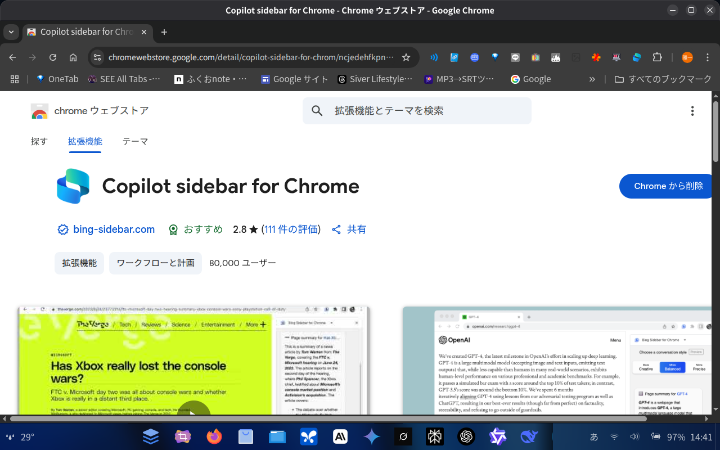This screenshot has height=450, width=720.
Task: Select the Copilot sidebar browser tab
Action: (x=88, y=32)
